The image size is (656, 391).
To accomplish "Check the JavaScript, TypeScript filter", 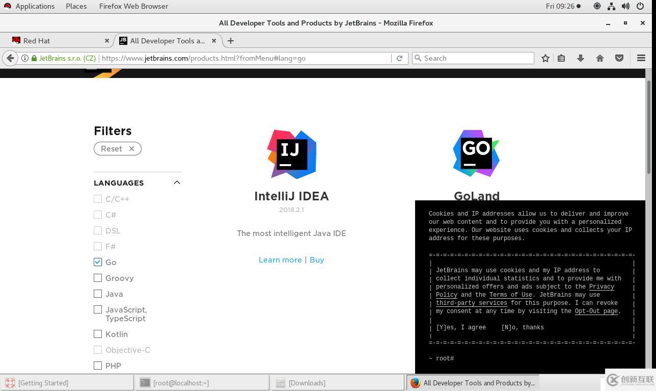I will click(x=98, y=309).
